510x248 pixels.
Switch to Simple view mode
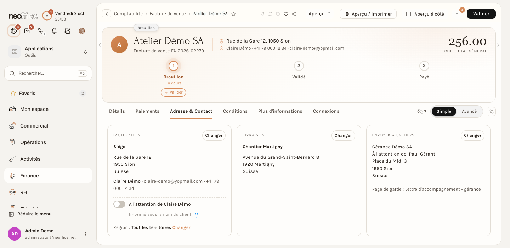pos(444,111)
